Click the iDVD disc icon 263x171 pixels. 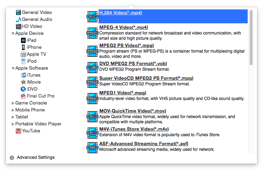pos(23,89)
